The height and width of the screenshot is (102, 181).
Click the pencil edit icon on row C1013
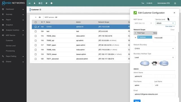38,27
